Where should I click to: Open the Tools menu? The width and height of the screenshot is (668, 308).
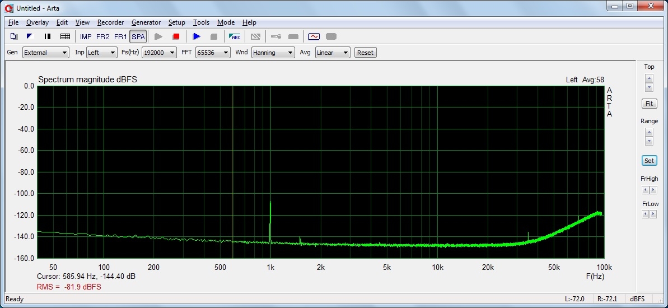202,22
